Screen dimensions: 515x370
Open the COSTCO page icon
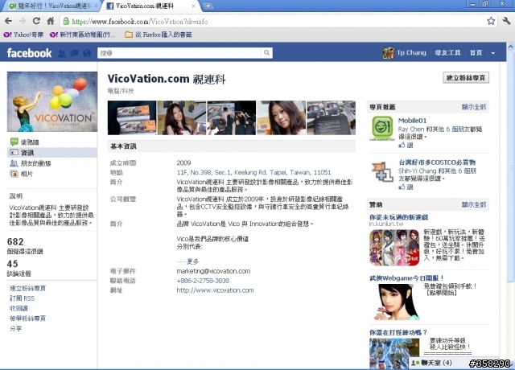382,171
